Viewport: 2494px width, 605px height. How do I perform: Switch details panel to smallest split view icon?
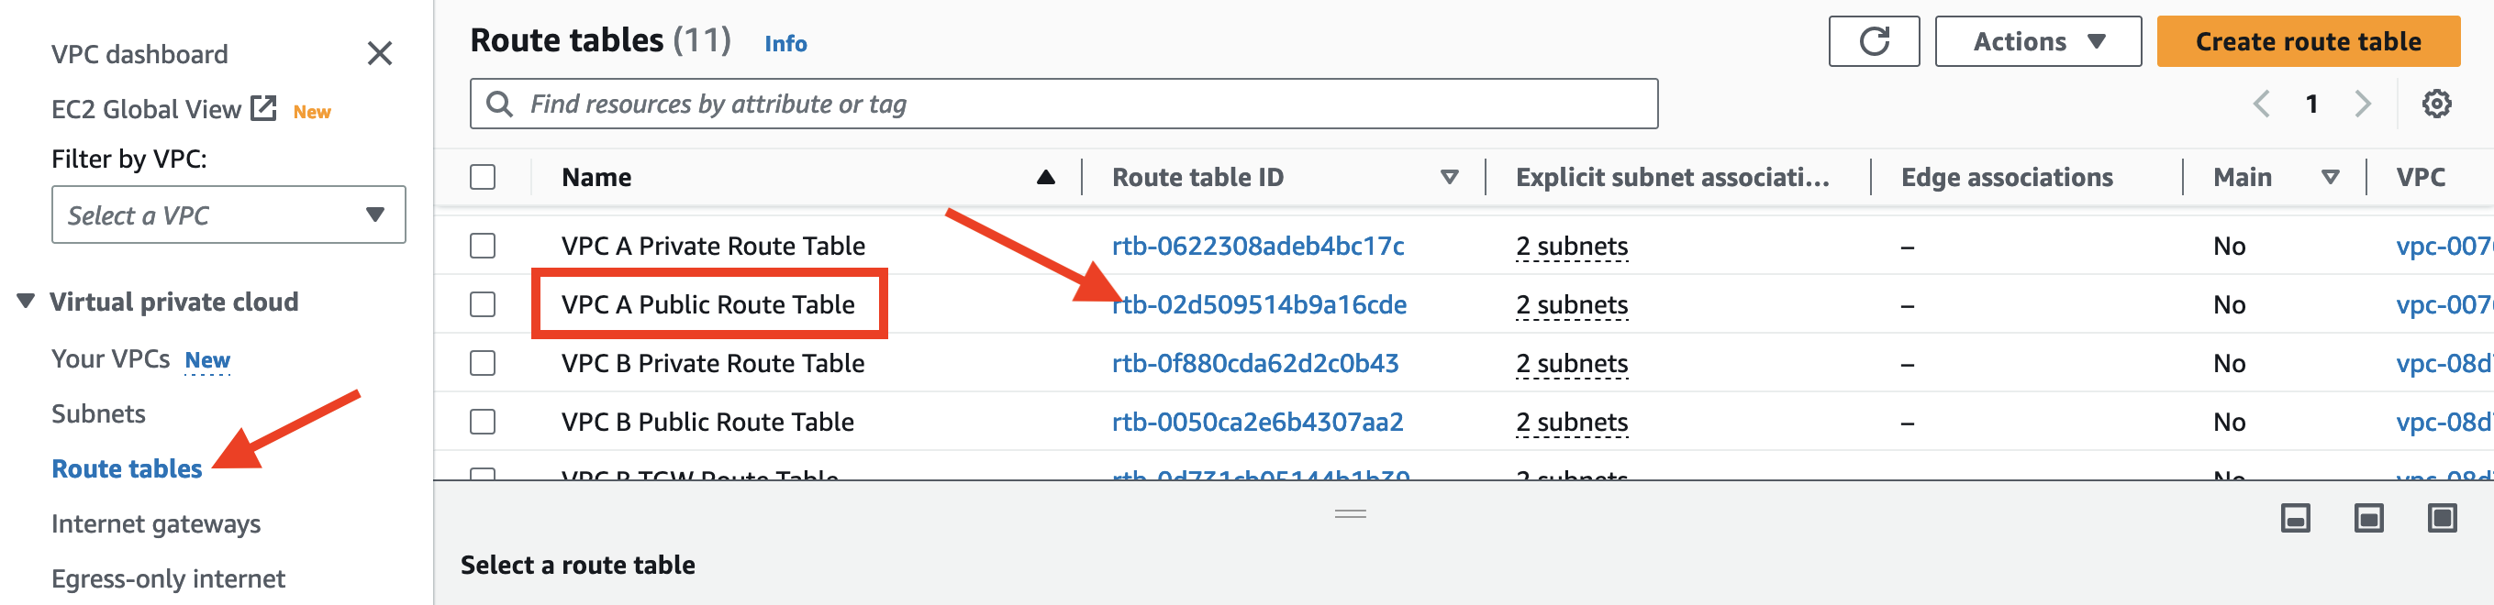click(2295, 519)
